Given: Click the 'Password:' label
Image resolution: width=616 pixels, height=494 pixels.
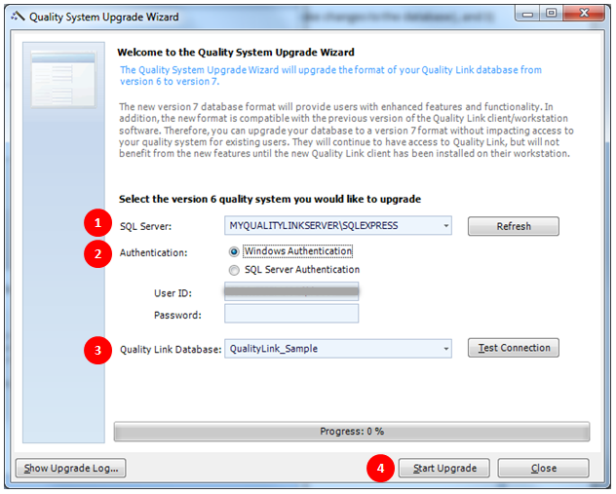Looking at the screenshot, I should click(x=177, y=316).
